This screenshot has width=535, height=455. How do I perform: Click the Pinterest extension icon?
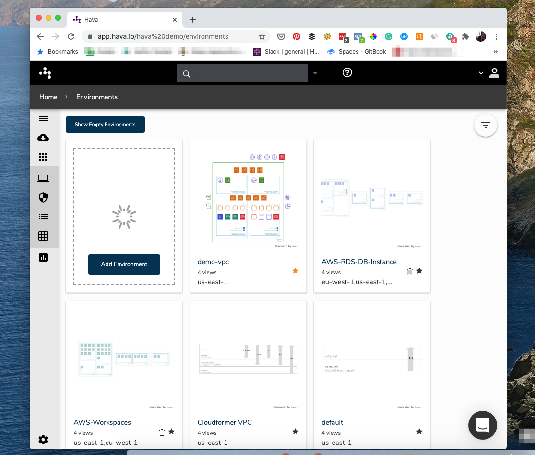click(297, 36)
